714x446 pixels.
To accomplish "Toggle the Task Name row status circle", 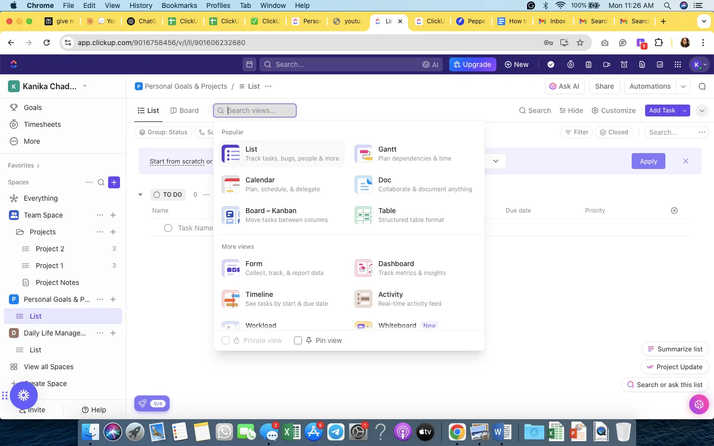I will 168,228.
